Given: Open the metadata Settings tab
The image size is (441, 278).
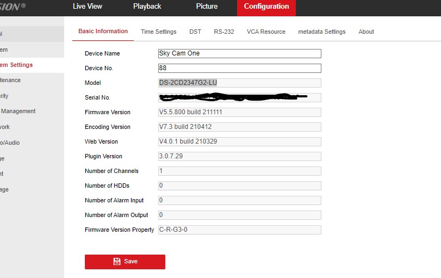Looking at the screenshot, I should 321,32.
